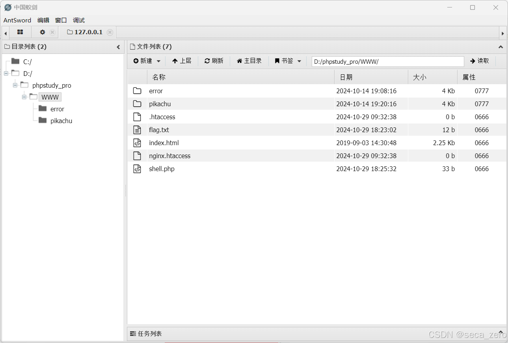The height and width of the screenshot is (343, 508).
Task: Switch to the 127.0.0.1 tab
Action: coord(85,32)
